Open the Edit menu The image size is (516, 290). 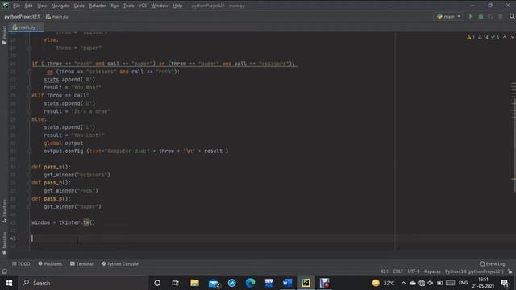tap(29, 6)
